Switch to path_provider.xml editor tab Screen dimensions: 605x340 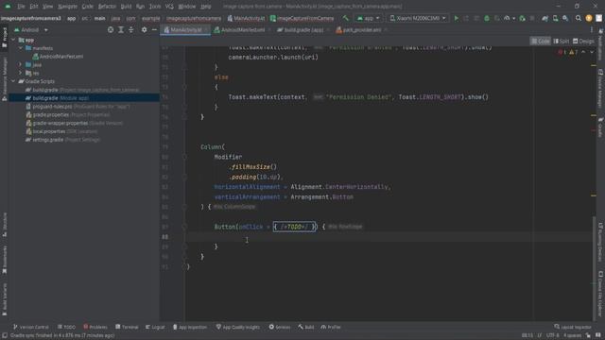tap(361, 29)
